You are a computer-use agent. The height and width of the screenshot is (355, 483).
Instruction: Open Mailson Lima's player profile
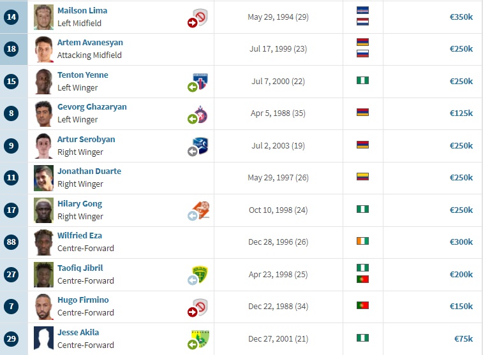pyautogui.click(x=82, y=10)
